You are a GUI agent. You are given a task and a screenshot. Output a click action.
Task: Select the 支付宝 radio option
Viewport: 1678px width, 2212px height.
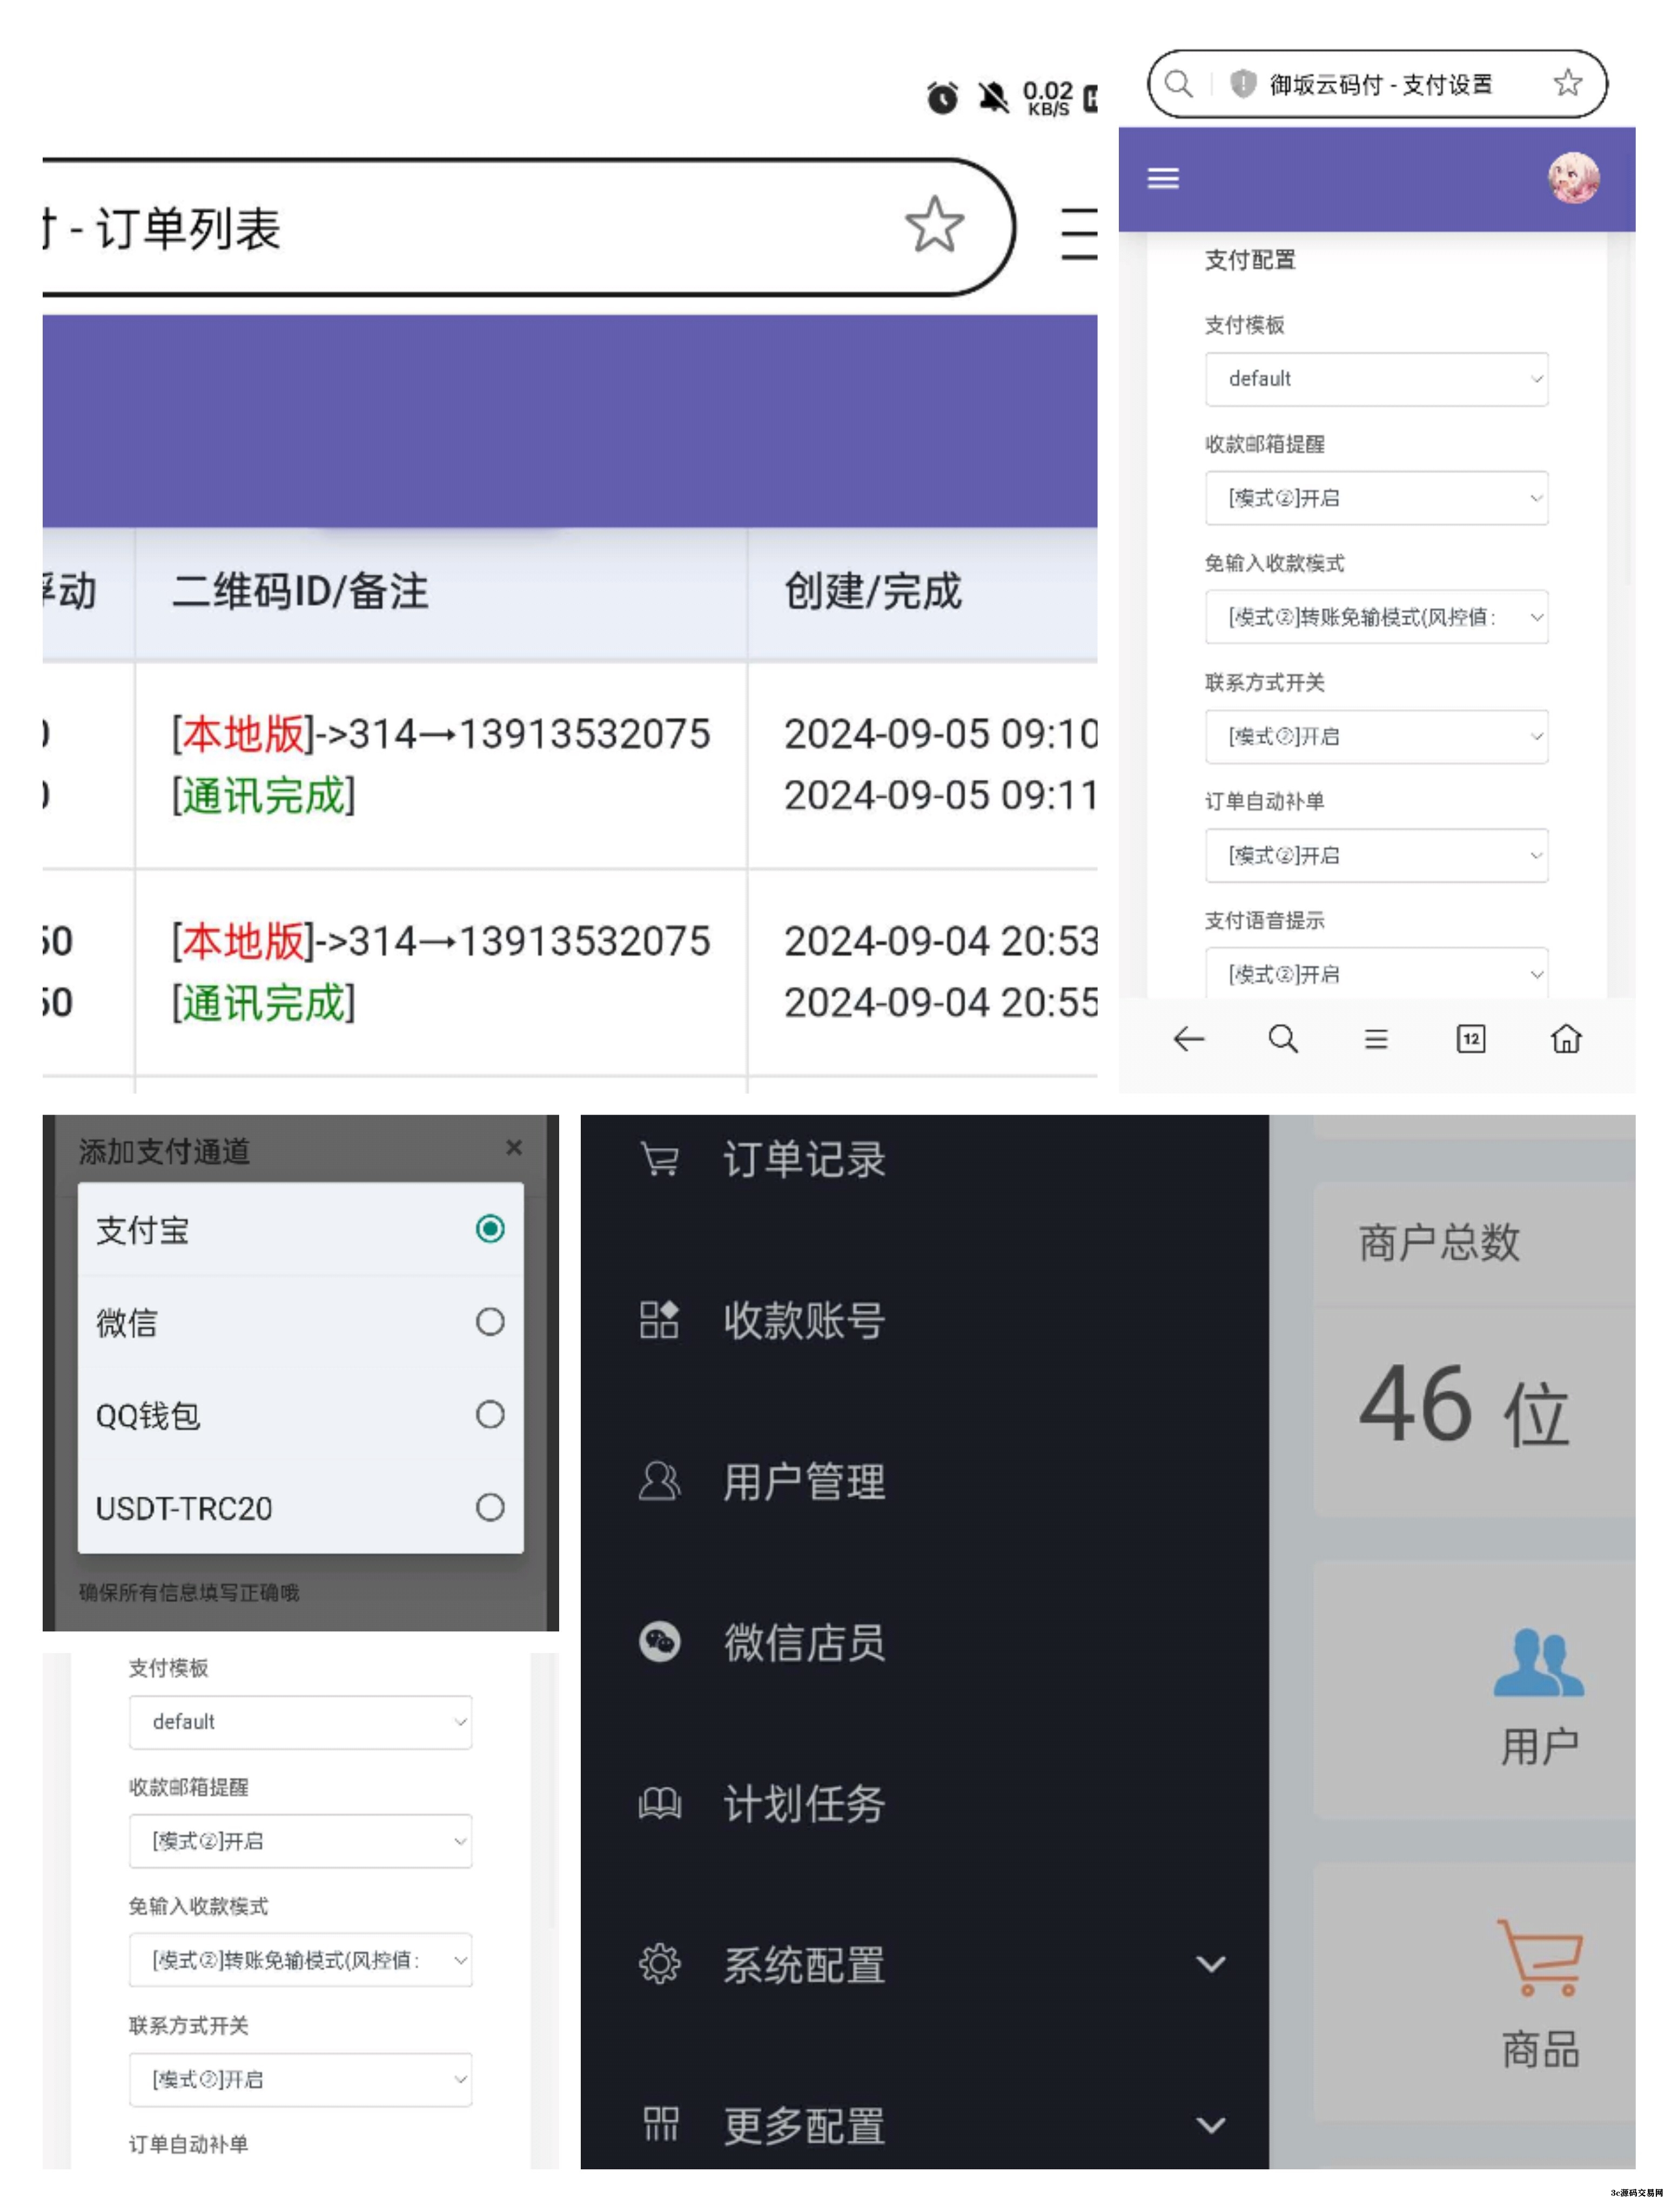[x=491, y=1228]
